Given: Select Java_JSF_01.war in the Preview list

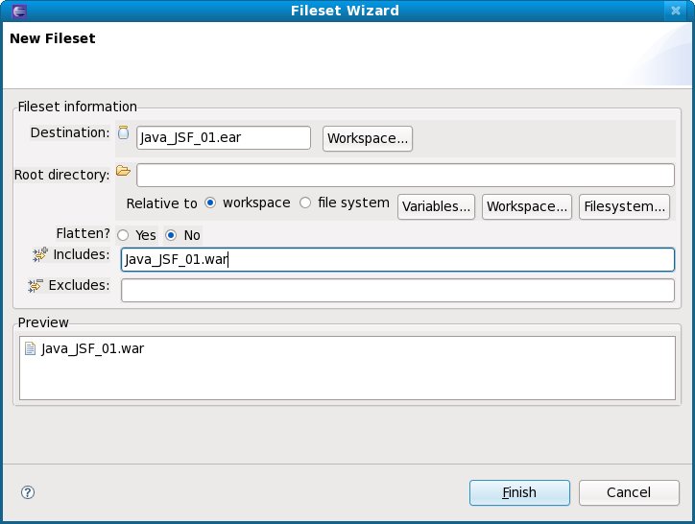Looking at the screenshot, I should pos(92,349).
